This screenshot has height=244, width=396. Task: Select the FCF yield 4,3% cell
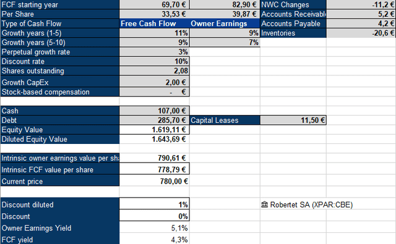(x=154, y=238)
